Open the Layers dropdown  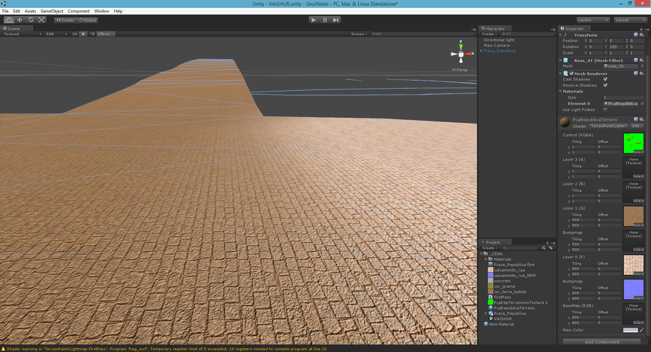point(593,20)
